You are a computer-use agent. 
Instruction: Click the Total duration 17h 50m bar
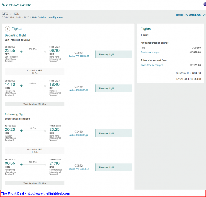[34, 183]
